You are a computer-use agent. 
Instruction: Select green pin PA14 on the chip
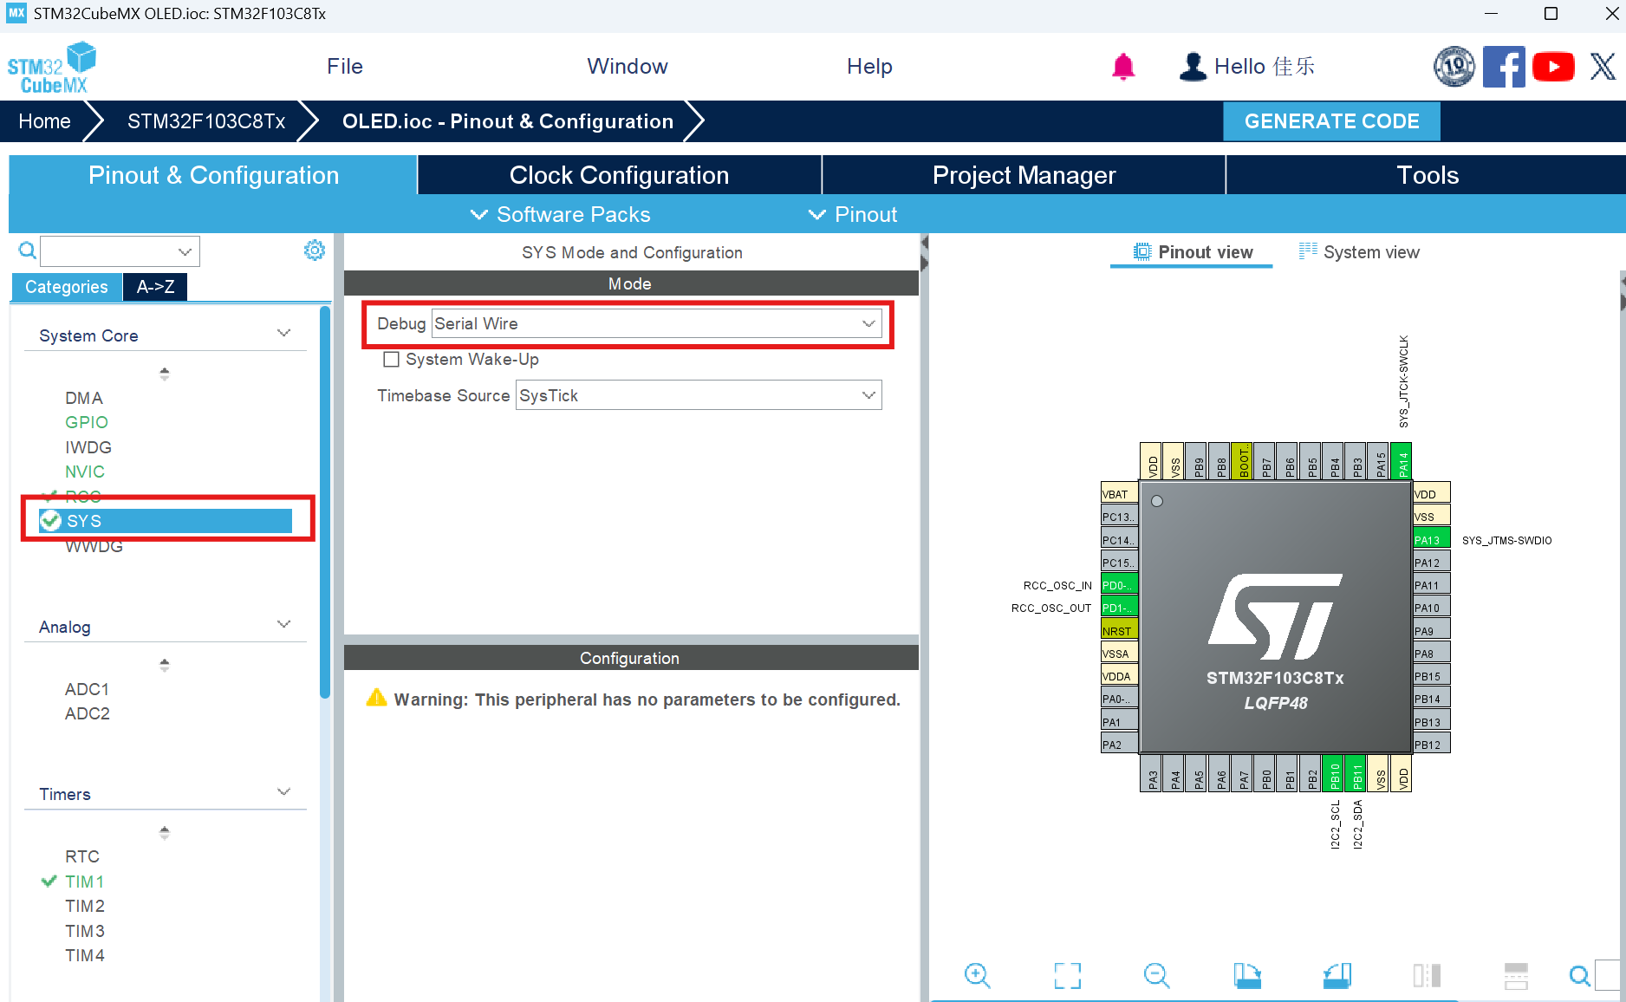click(x=1401, y=461)
